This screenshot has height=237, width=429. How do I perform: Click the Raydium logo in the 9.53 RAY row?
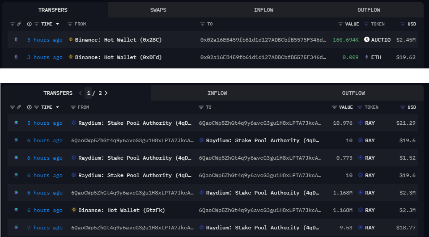coord(202,228)
